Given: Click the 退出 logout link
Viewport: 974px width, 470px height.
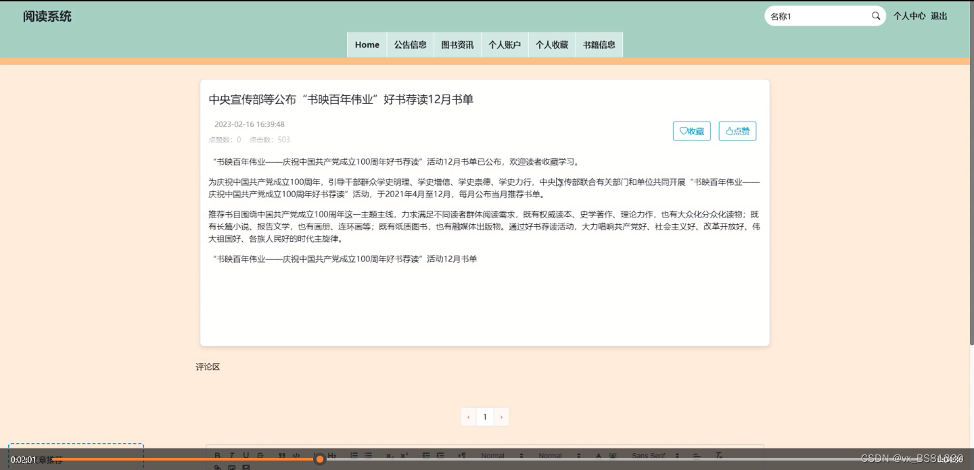Looking at the screenshot, I should [x=939, y=16].
